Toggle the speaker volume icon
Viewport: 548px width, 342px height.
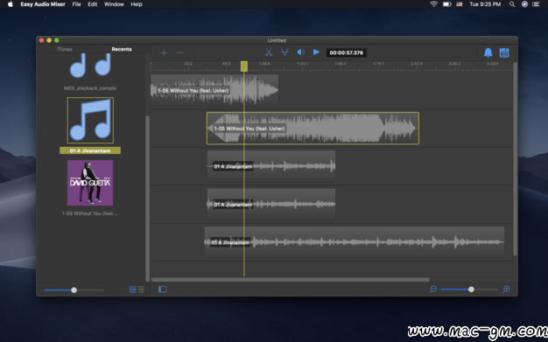tap(300, 52)
